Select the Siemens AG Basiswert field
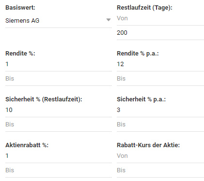 click(x=59, y=20)
